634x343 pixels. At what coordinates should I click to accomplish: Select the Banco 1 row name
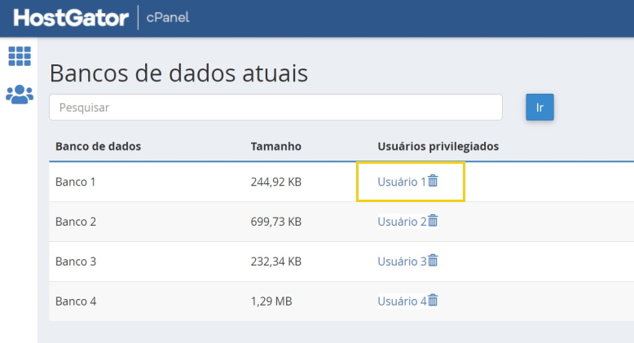click(x=76, y=182)
